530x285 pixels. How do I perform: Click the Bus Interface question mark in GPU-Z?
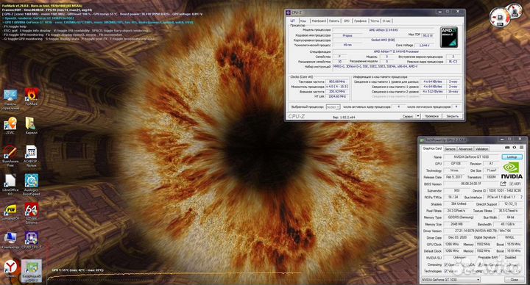522,197
